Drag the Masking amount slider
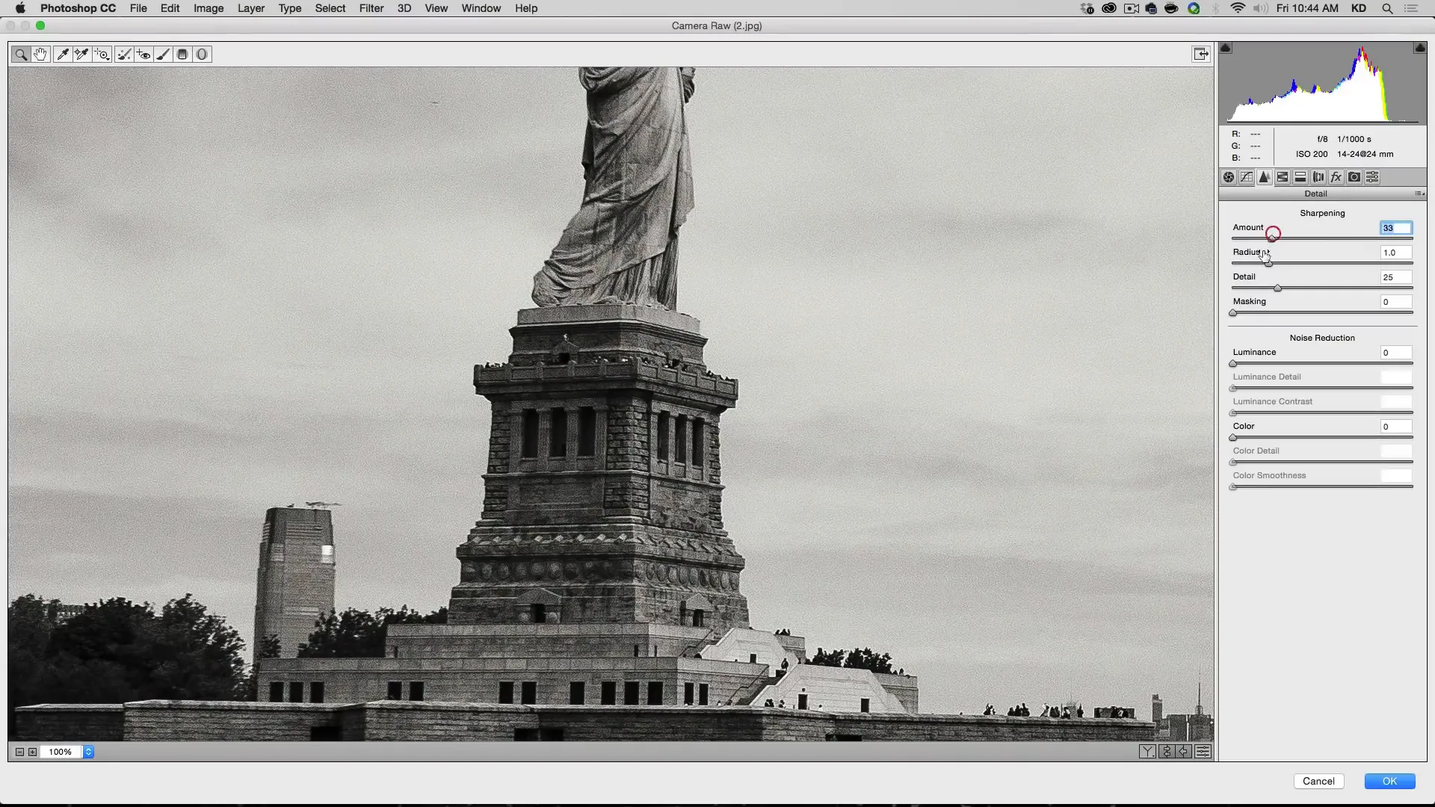Image resolution: width=1435 pixels, height=807 pixels. [x=1234, y=313]
